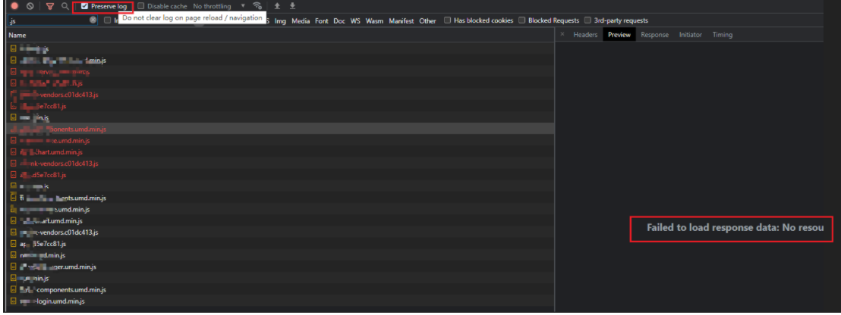The height and width of the screenshot is (315, 841).
Task: Select the bottom white -components.umd.min.js request
Action: 281,290
